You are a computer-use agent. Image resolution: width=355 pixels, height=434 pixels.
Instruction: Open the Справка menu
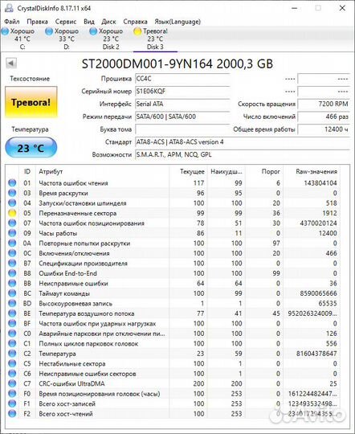(135, 22)
